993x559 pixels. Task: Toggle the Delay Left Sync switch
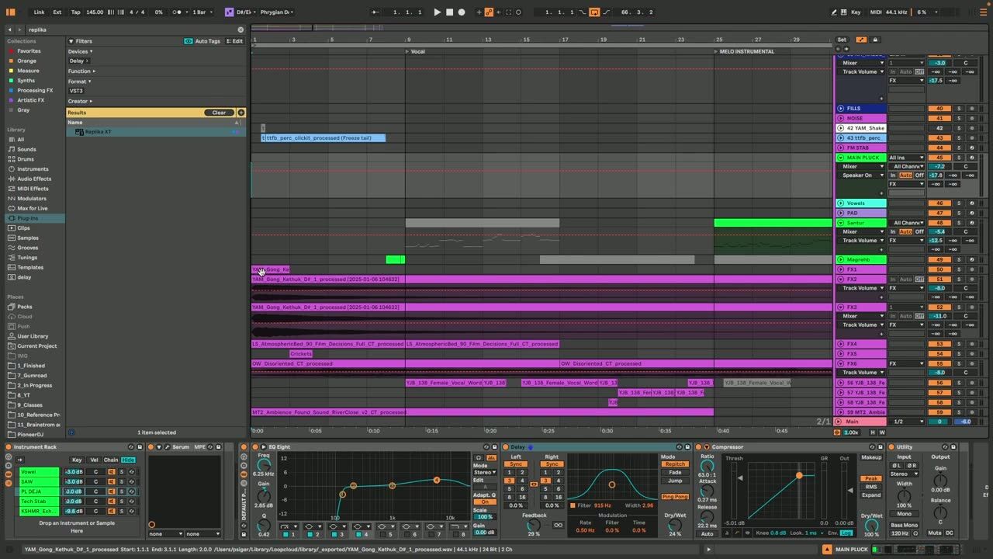[517, 464]
